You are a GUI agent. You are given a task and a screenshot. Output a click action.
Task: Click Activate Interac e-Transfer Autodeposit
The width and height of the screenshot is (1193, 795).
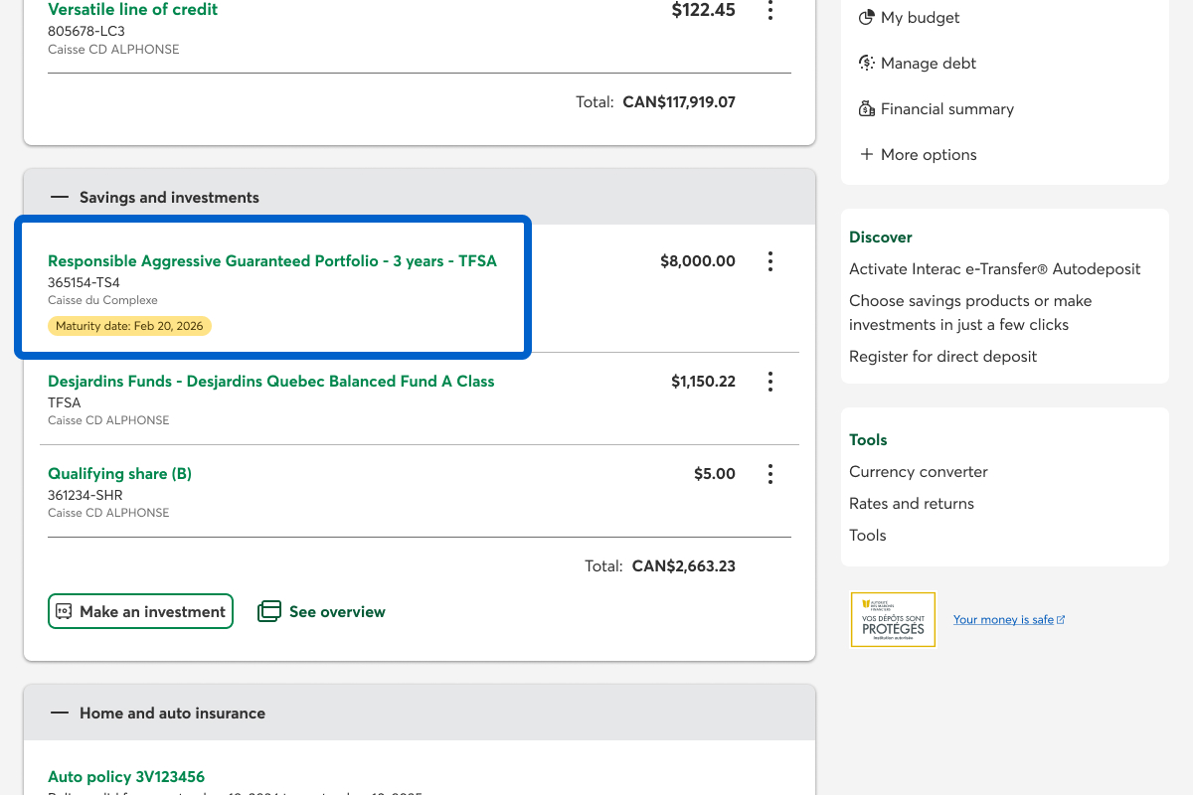[994, 269]
